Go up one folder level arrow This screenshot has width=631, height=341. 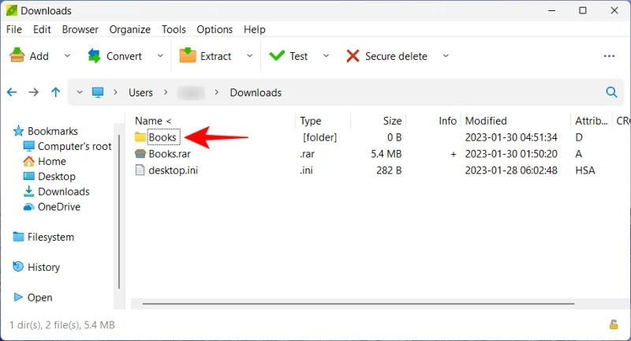pyautogui.click(x=55, y=92)
